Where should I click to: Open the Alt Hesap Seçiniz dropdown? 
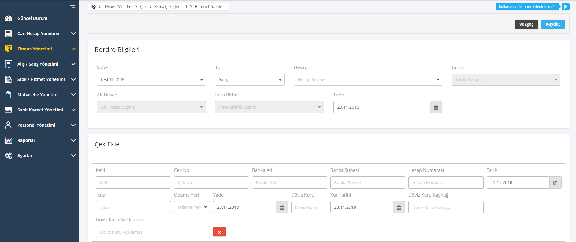[x=151, y=107]
